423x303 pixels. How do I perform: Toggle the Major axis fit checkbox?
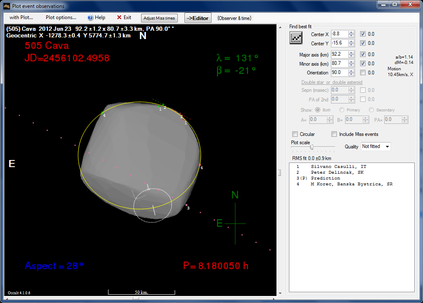(363, 54)
